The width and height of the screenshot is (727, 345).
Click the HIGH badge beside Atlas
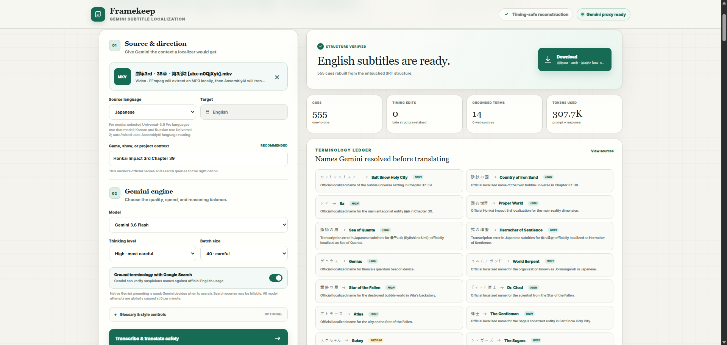point(374,314)
